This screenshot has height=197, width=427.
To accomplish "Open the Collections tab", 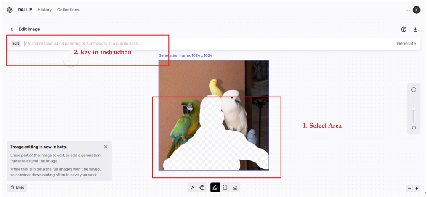I will [68, 10].
